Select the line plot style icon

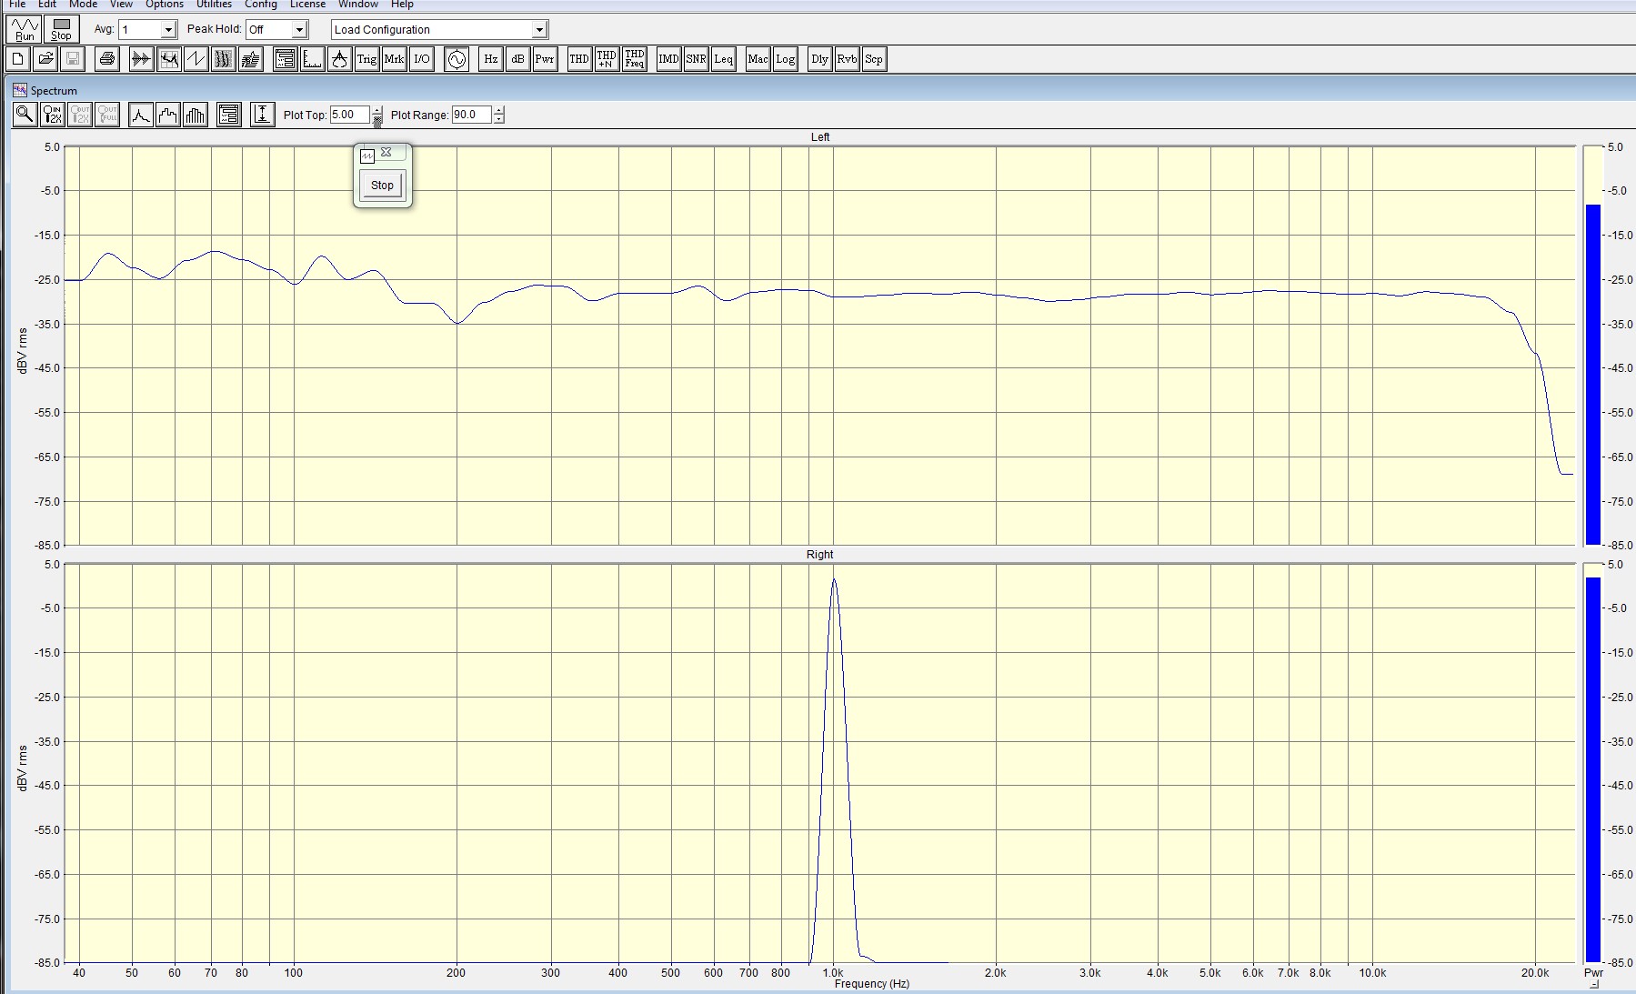pos(141,115)
